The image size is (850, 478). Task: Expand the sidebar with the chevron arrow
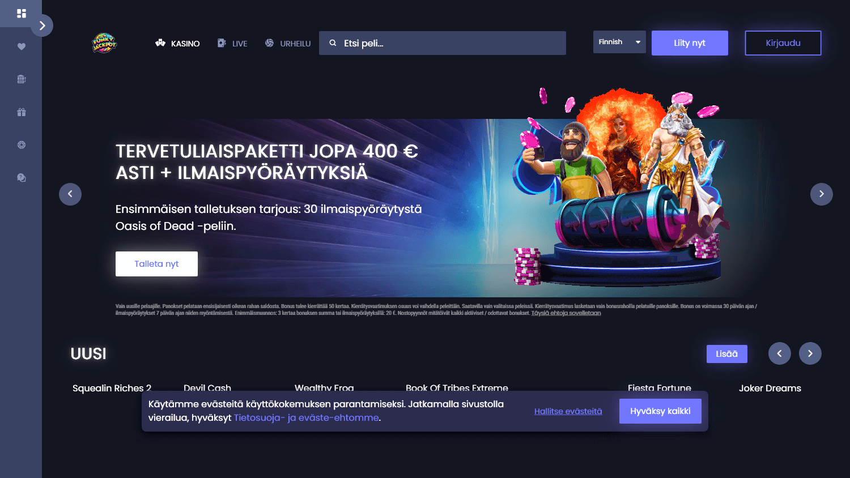(x=42, y=25)
